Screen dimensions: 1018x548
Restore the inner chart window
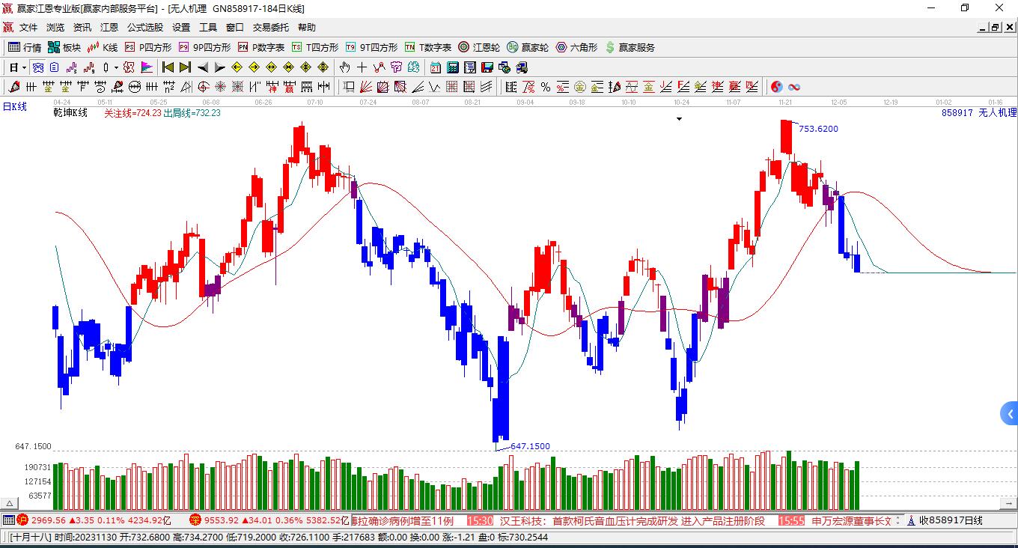(996, 28)
